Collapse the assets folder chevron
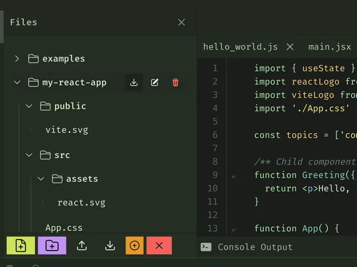Screen dimensions: 357x267 point(41,179)
